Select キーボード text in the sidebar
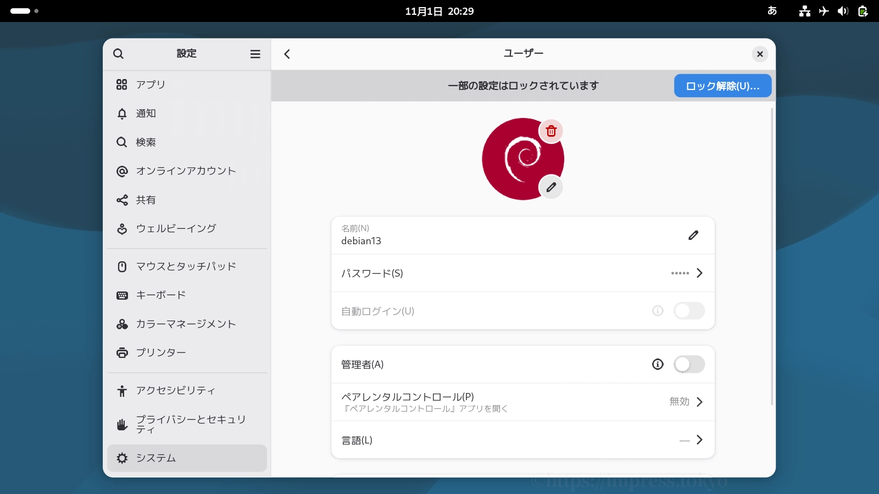Screen dimensions: 879x494 point(161,295)
